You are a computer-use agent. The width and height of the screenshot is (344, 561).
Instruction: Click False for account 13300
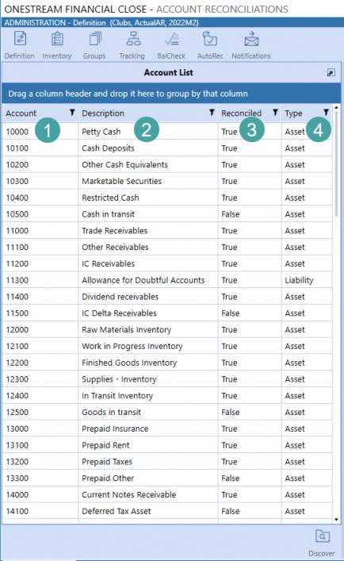231,478
